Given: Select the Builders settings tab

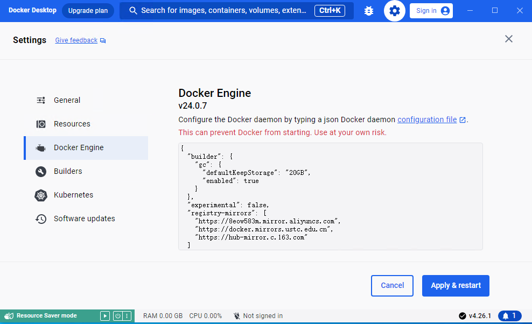Looking at the screenshot, I should click(86, 171).
